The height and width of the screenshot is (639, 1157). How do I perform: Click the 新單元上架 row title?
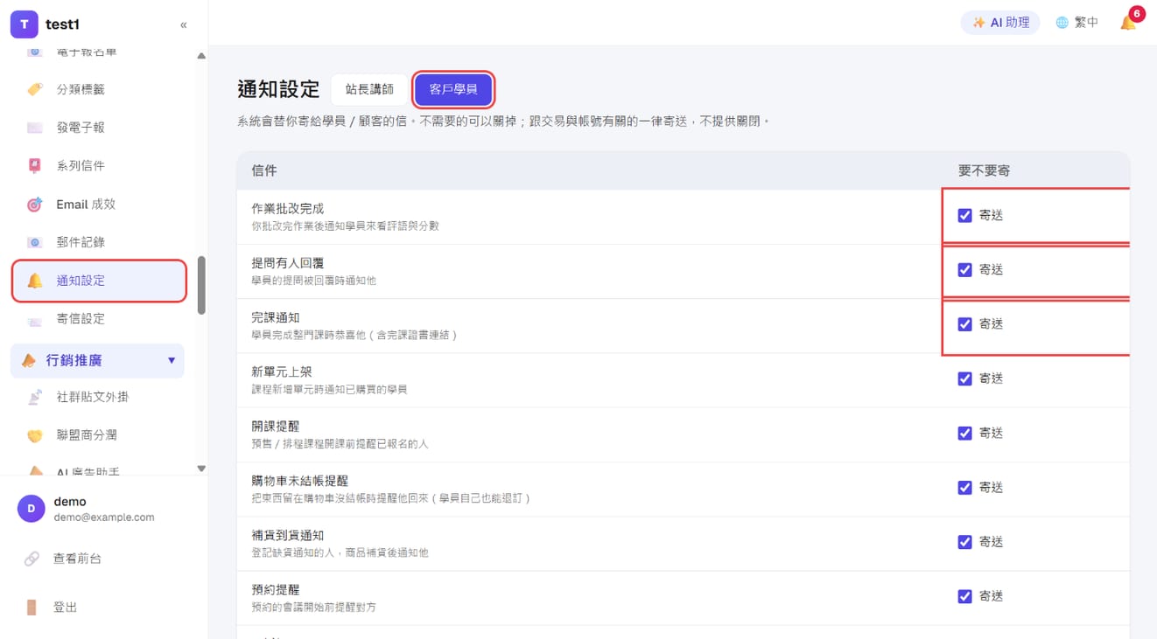(281, 372)
